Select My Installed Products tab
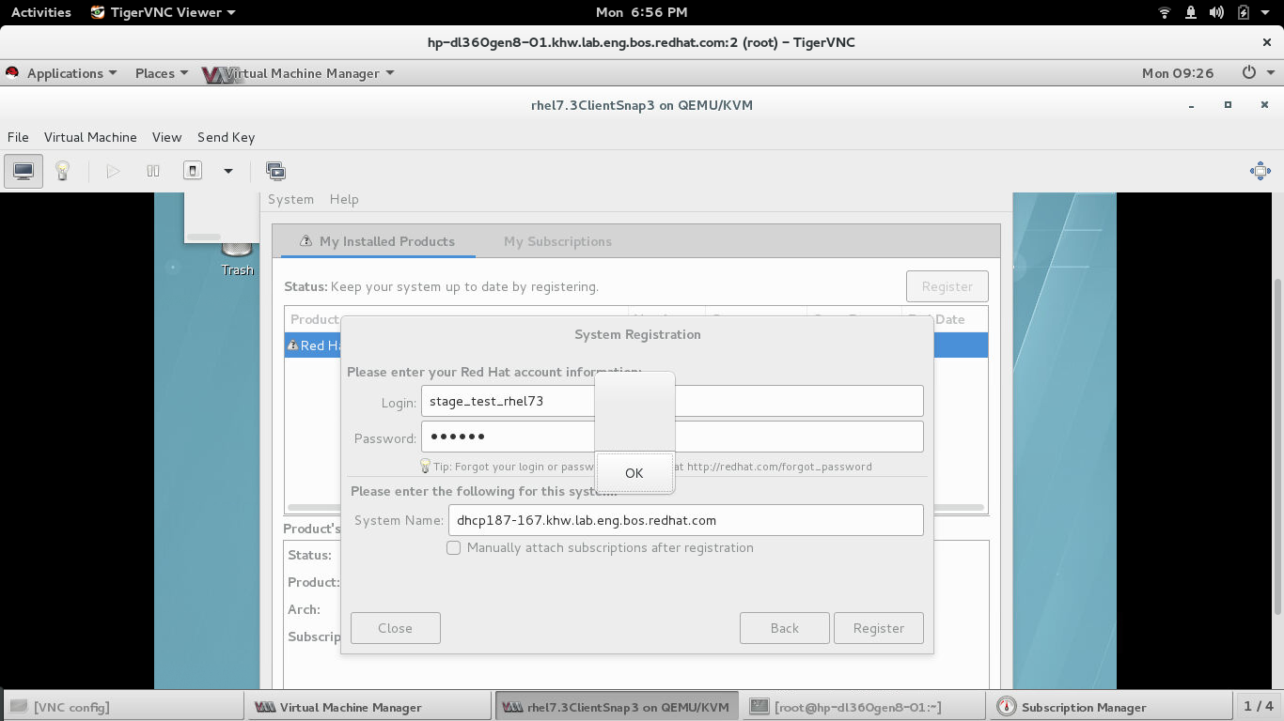The image size is (1284, 721). pyautogui.click(x=376, y=241)
